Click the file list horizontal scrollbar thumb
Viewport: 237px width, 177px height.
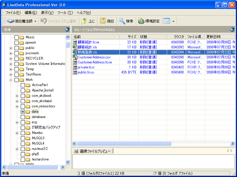(x=124, y=143)
